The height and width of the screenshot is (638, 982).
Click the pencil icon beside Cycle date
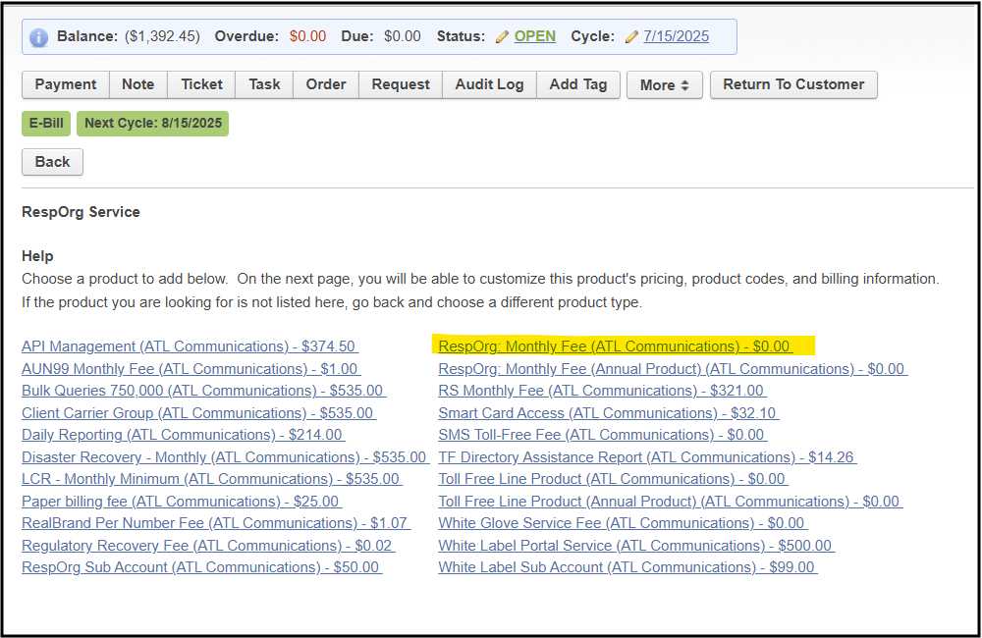[x=631, y=36]
